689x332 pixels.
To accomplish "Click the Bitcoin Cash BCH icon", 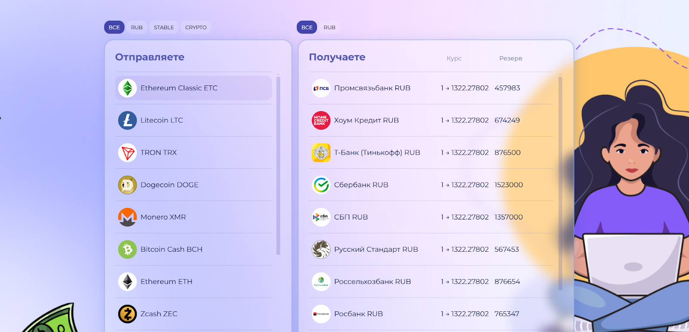I will [x=127, y=249].
